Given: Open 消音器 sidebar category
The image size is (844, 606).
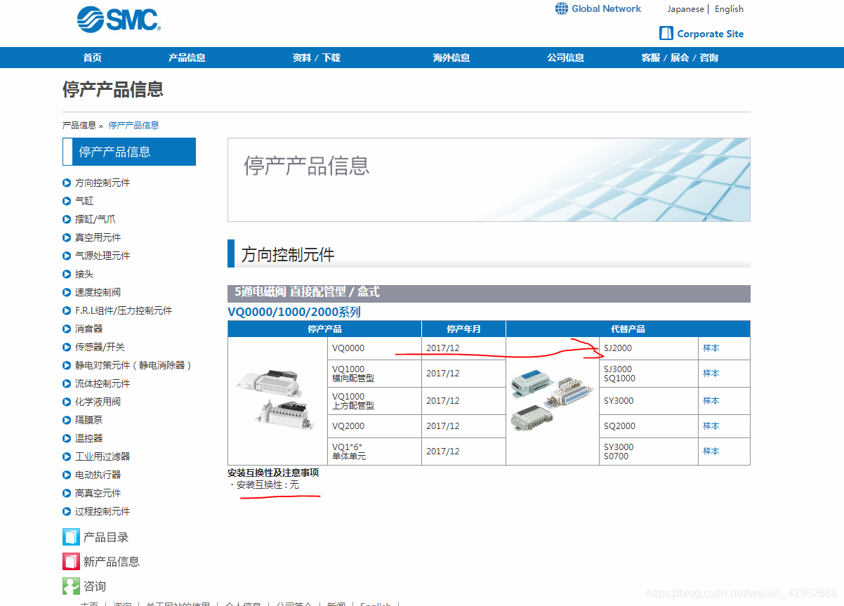Looking at the screenshot, I should 89,329.
